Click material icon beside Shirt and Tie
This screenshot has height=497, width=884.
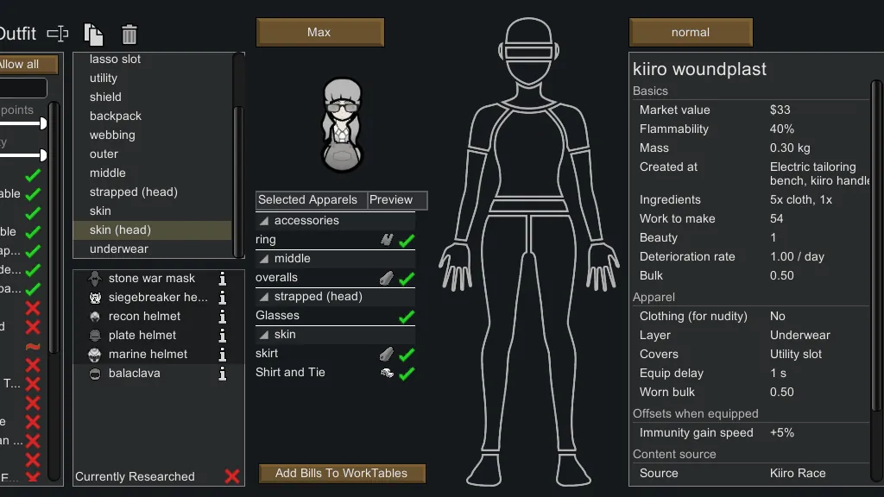(387, 373)
